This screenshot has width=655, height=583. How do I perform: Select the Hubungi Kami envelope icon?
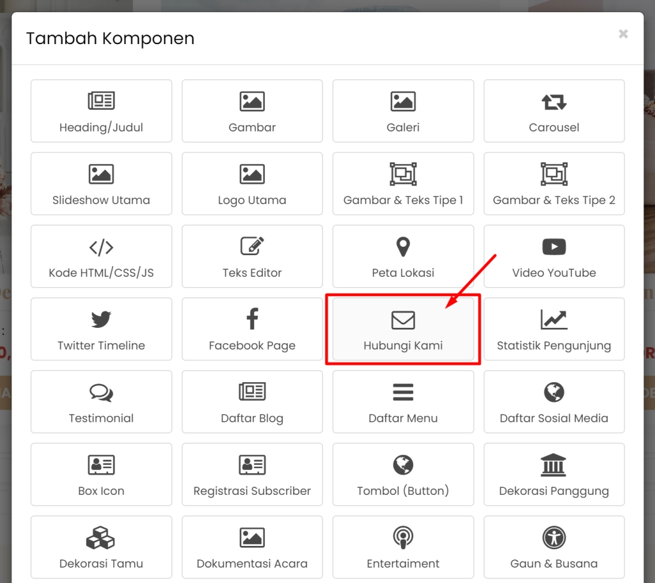tap(403, 319)
